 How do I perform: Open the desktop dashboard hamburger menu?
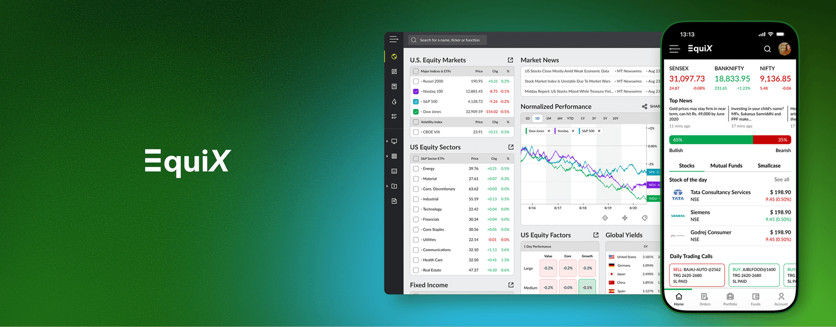394,39
